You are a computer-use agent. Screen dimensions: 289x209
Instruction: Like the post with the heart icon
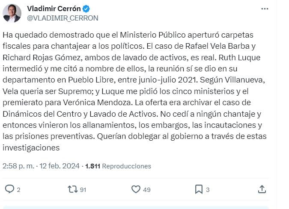click(x=136, y=189)
